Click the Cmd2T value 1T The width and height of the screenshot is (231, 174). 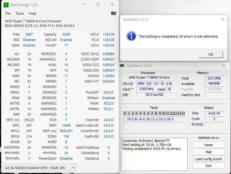point(66,45)
